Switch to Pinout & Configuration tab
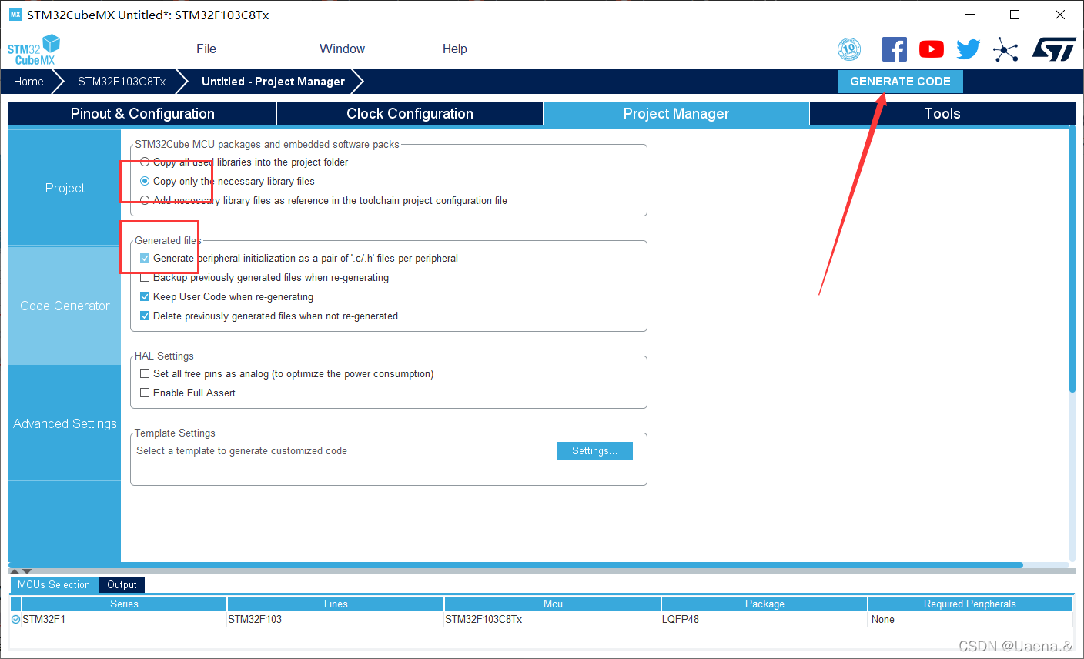1084x659 pixels. pos(142,113)
